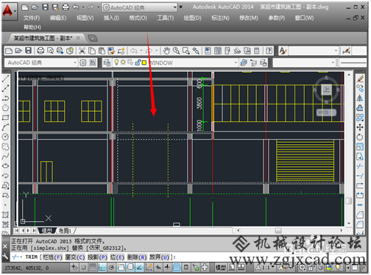Select the Circle drawing tool
The width and height of the screenshot is (371, 275).
pos(5,137)
